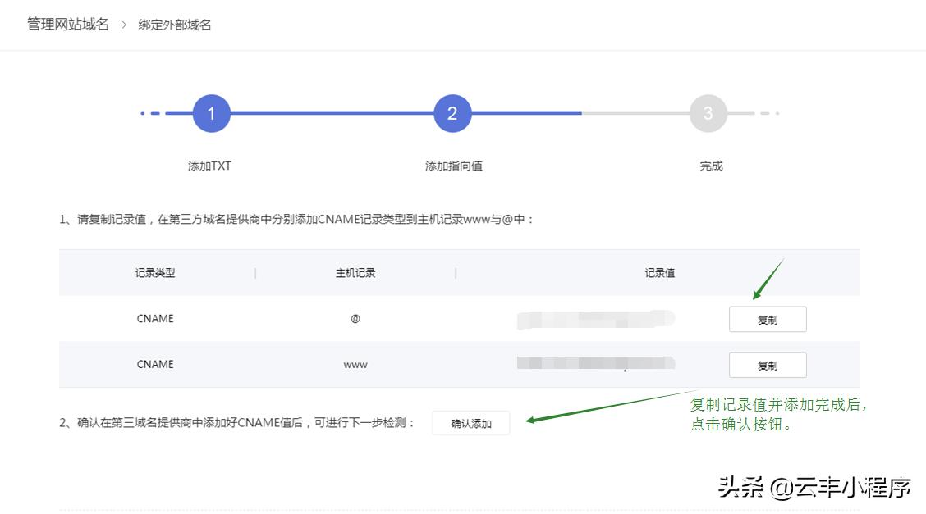
Task: Open the 管理网站域名 breadcrumb link
Action: 56,24
